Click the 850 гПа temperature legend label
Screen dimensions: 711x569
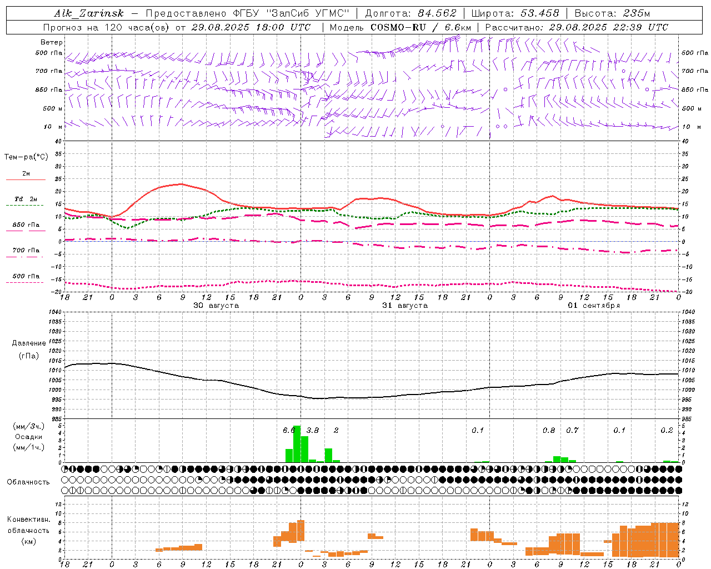[26, 225]
